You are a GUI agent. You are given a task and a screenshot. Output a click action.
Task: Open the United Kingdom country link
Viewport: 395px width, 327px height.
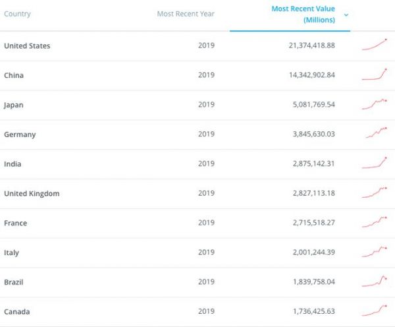(32, 193)
